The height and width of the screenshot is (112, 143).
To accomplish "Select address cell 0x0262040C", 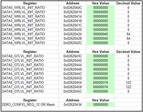I will [x=73, y=8].
